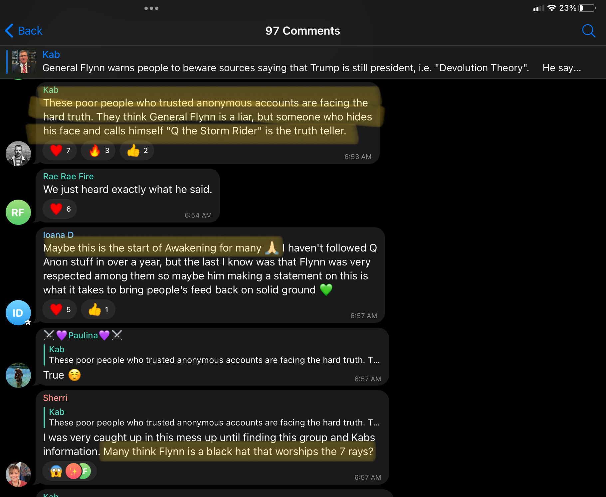Toggle fire reaction with count 3
This screenshot has height=497, width=606.
click(x=99, y=151)
